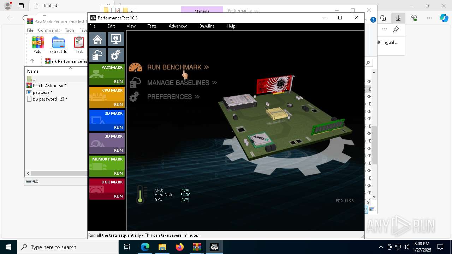Click the red graphics card on motherboard
452x254 pixels.
pyautogui.click(x=275, y=85)
